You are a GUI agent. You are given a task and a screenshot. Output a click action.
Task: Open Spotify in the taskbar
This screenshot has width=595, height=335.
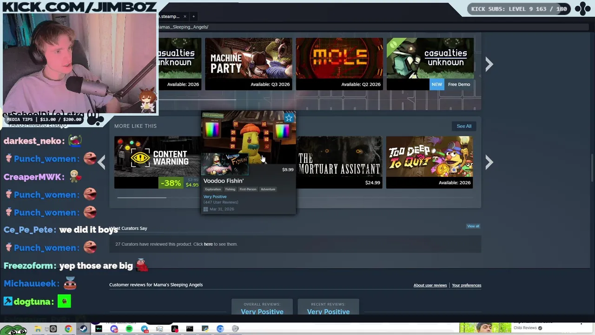(129, 329)
